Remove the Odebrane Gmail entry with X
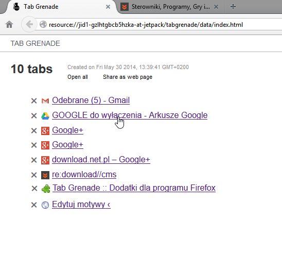The width and height of the screenshot is (282, 253). [34, 101]
